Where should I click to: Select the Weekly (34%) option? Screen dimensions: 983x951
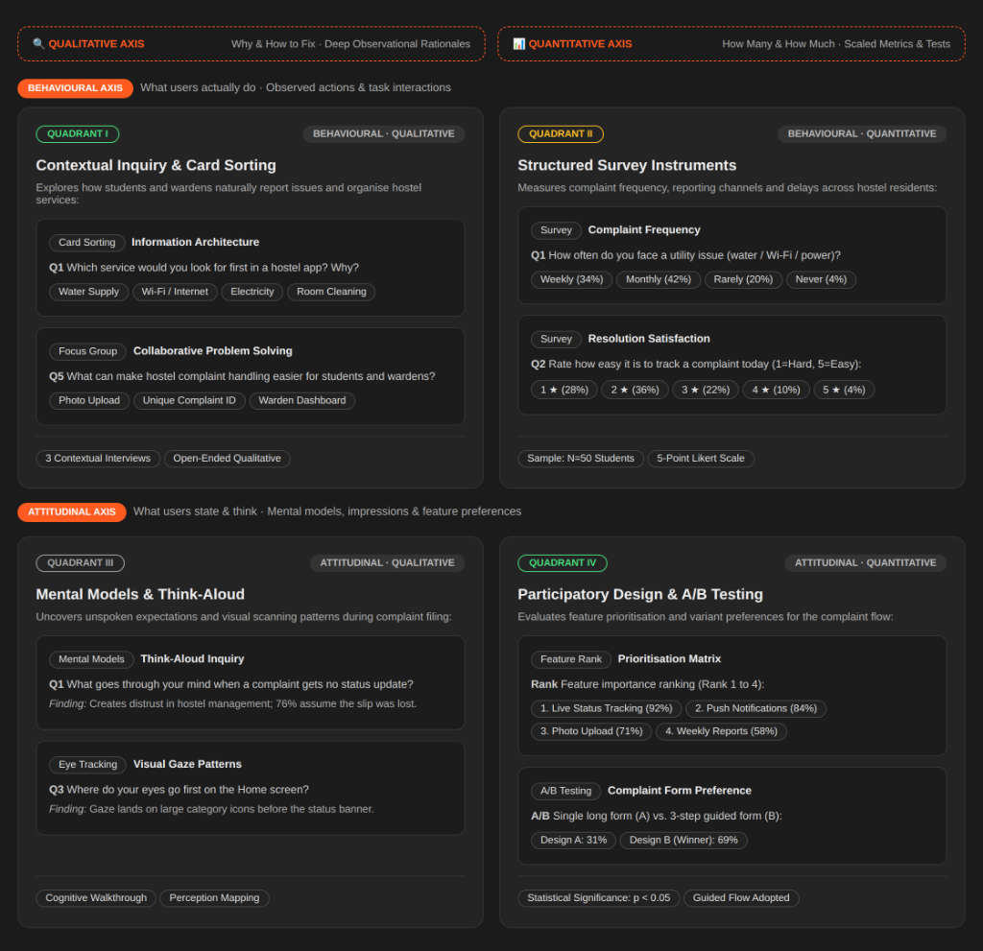(572, 280)
